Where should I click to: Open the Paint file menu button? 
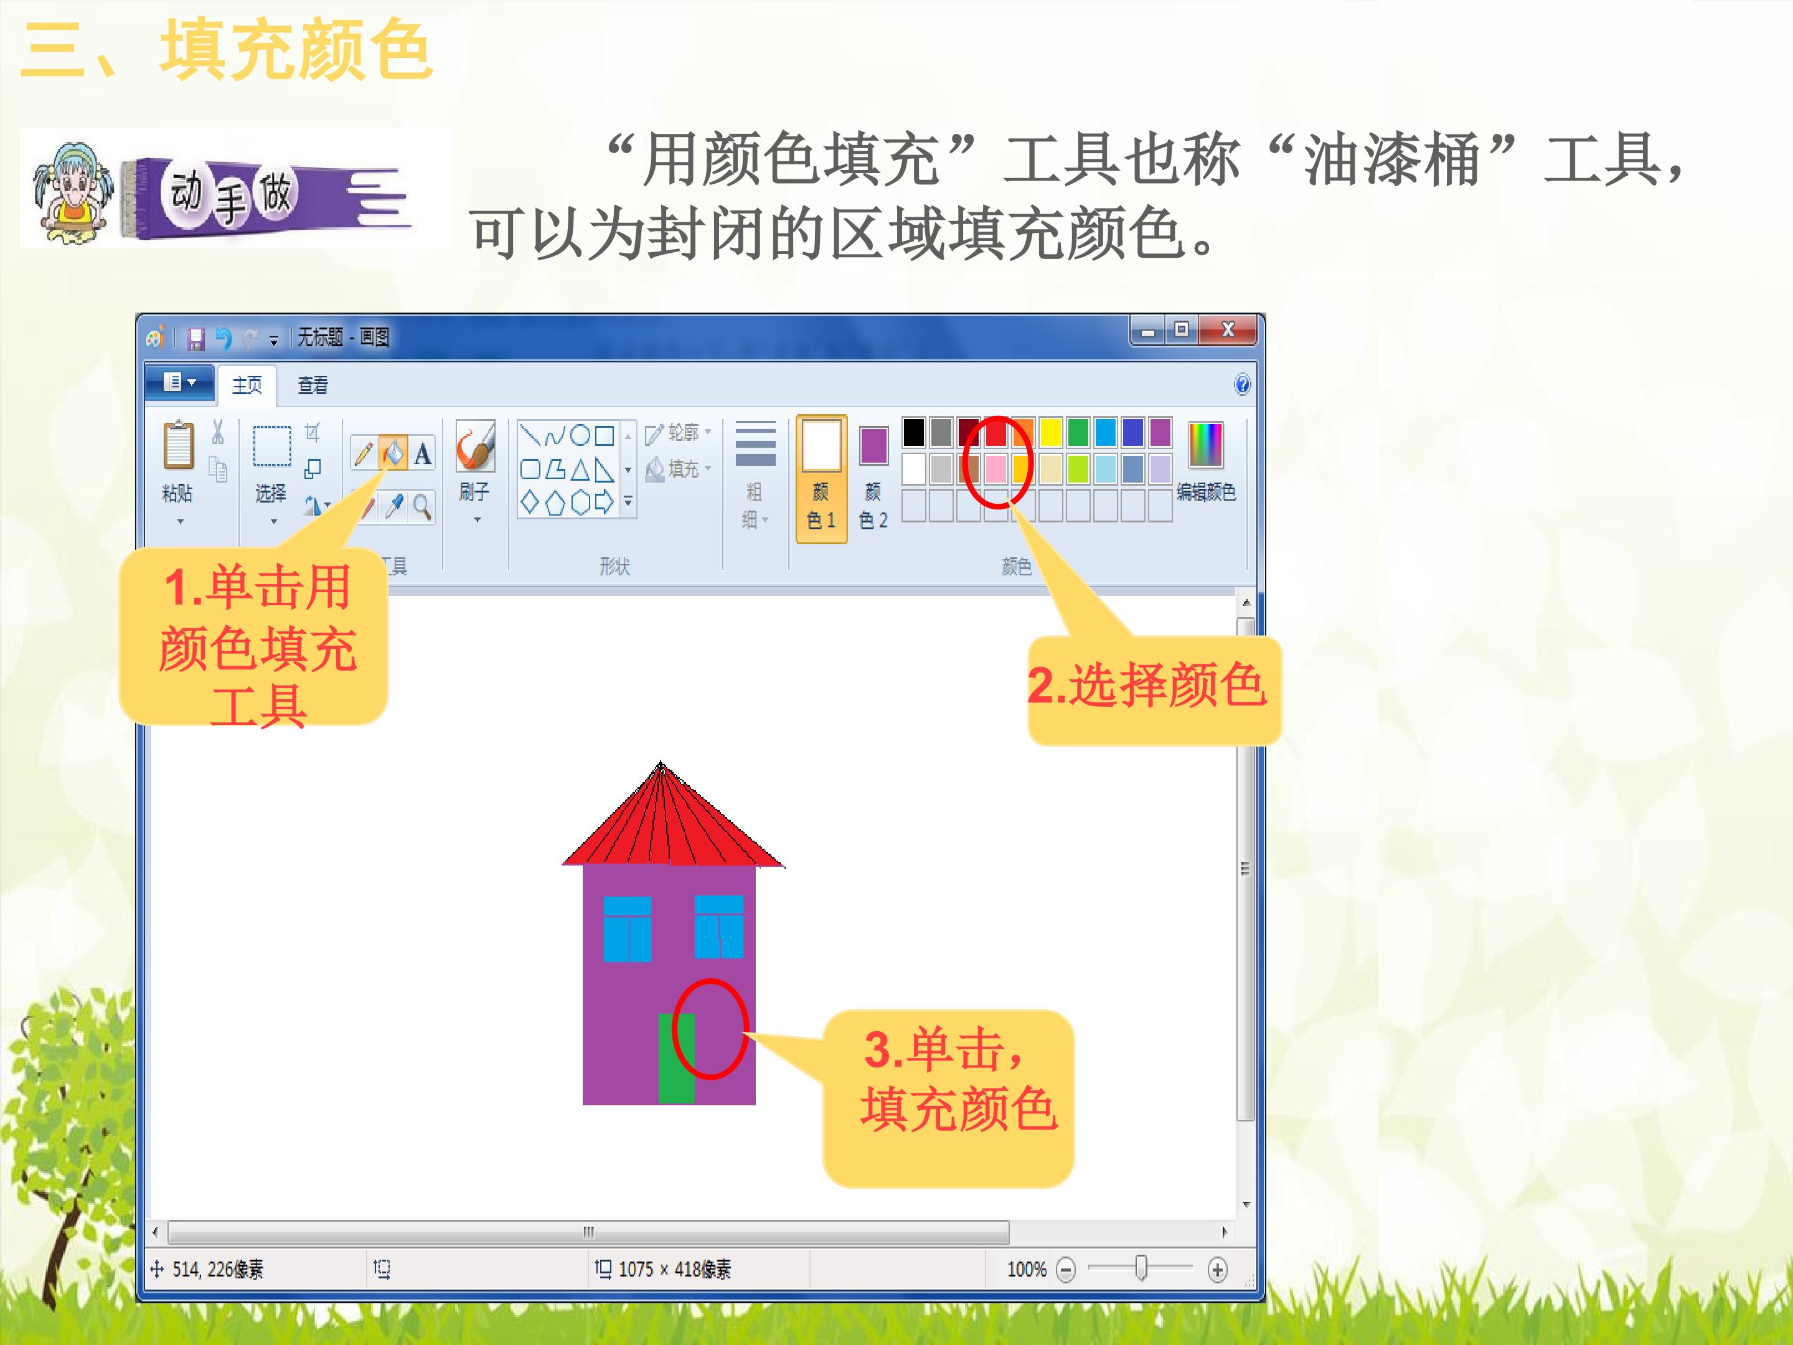point(179,383)
